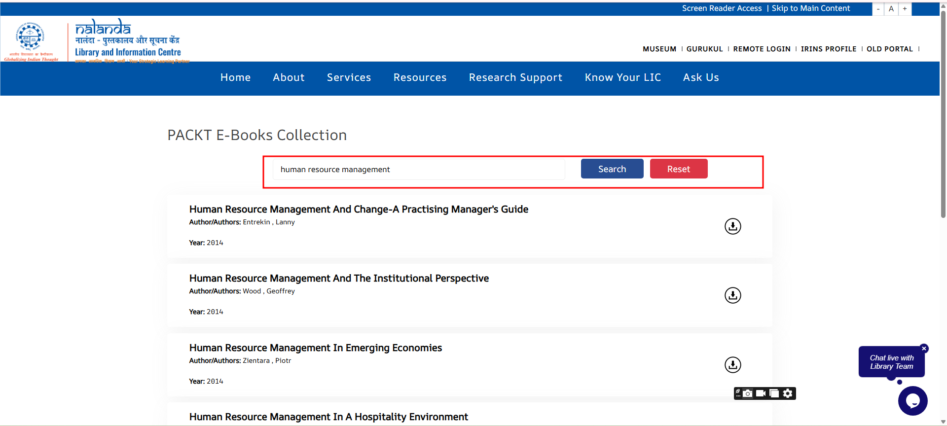Open the live chat bubble icon
This screenshot has height=426, width=947.
point(912,401)
